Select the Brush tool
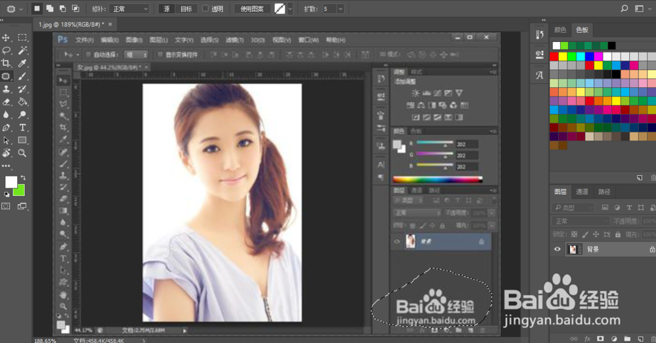This screenshot has height=343, width=656. pyautogui.click(x=22, y=76)
